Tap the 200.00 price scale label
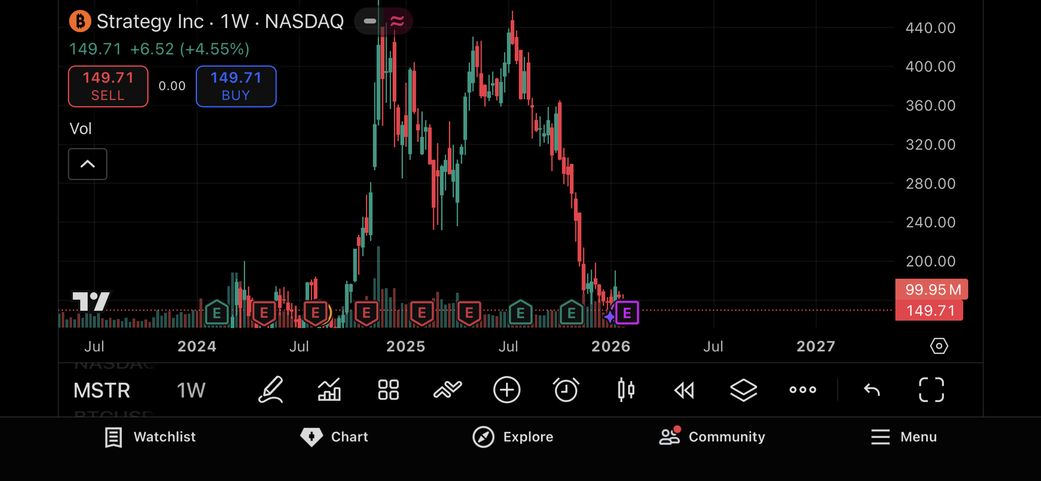Screen dimensions: 1041x481 tap(931, 261)
